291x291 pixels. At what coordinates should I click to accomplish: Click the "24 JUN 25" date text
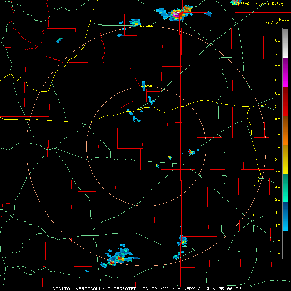point(212,289)
